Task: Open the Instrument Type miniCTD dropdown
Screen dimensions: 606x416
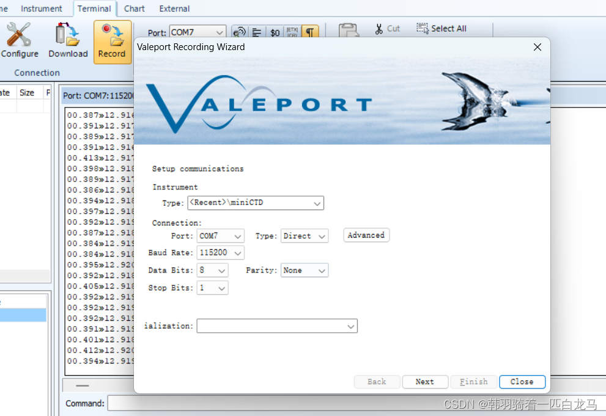Action: [x=256, y=203]
